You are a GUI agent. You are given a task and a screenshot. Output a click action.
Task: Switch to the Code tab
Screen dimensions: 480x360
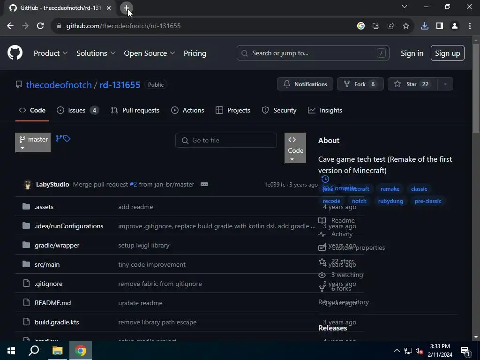click(x=32, y=110)
